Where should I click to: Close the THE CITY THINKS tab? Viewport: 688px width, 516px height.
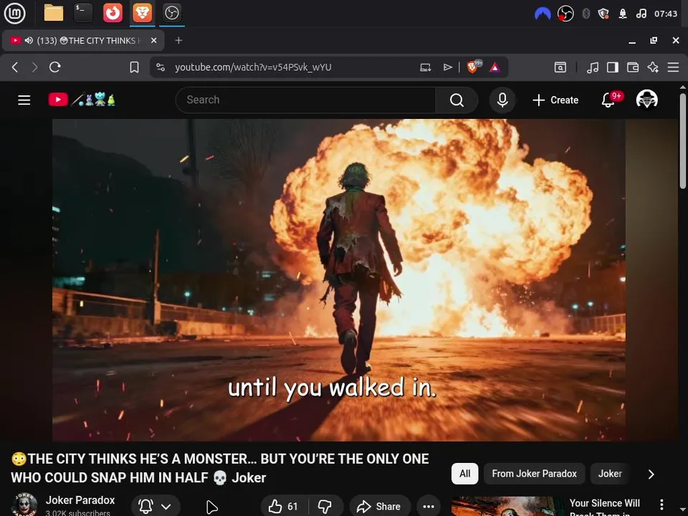click(x=153, y=40)
